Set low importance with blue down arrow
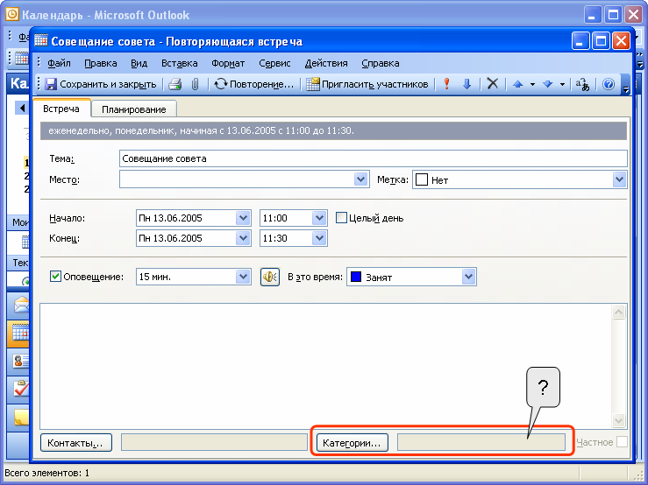Screen dimensions: 648x485 tap(467, 84)
